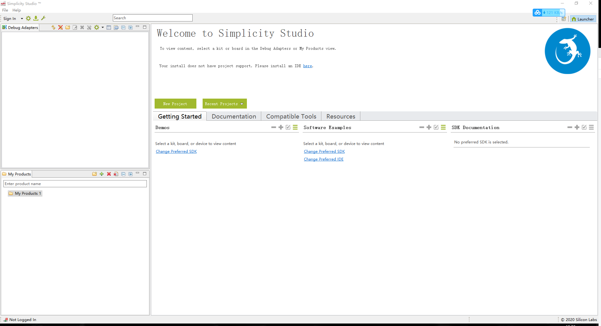Image resolution: width=601 pixels, height=326 pixels.
Task: Open the Help menu
Action: pyautogui.click(x=17, y=10)
